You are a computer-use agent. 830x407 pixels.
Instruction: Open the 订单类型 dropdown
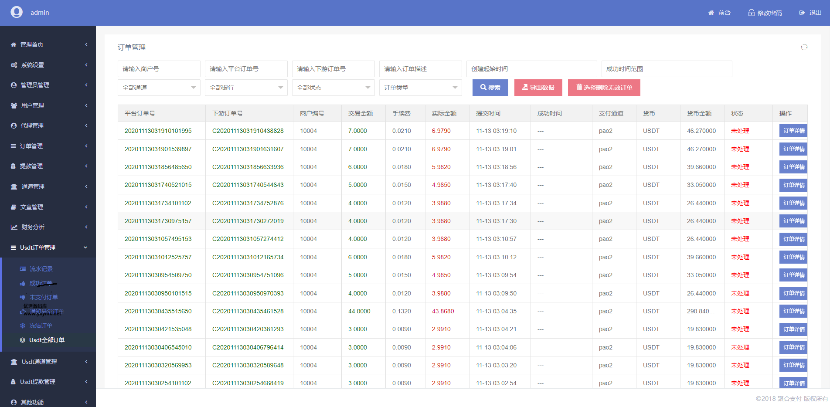[x=420, y=88]
